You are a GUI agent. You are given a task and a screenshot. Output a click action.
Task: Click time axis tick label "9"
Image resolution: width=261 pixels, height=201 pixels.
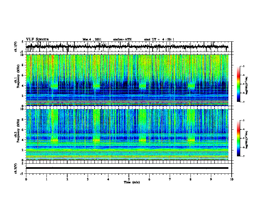click(211, 179)
